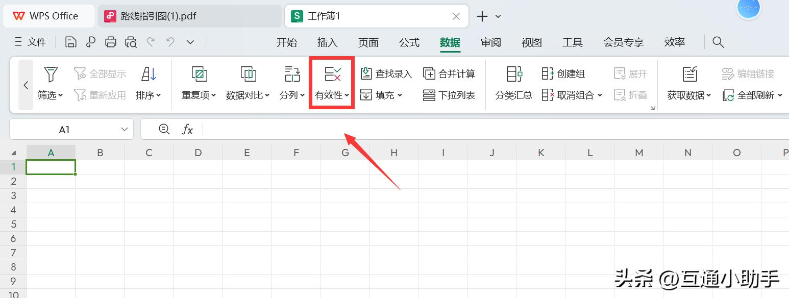Open the 文件 menu
The width and height of the screenshot is (789, 298).
tap(31, 42)
